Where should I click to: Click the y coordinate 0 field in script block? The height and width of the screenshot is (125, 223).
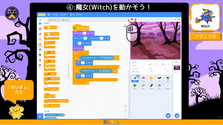pos(101,38)
